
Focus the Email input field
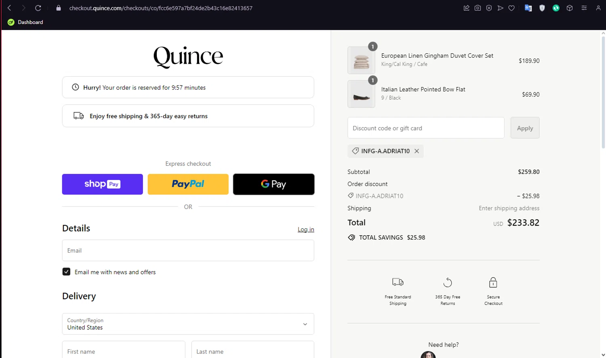[x=188, y=250]
